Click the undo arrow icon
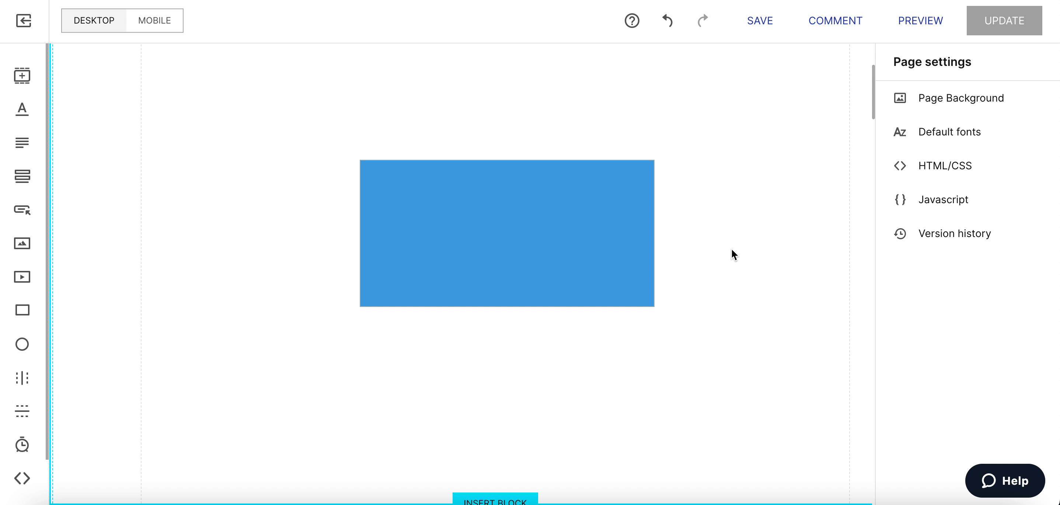 coord(667,21)
